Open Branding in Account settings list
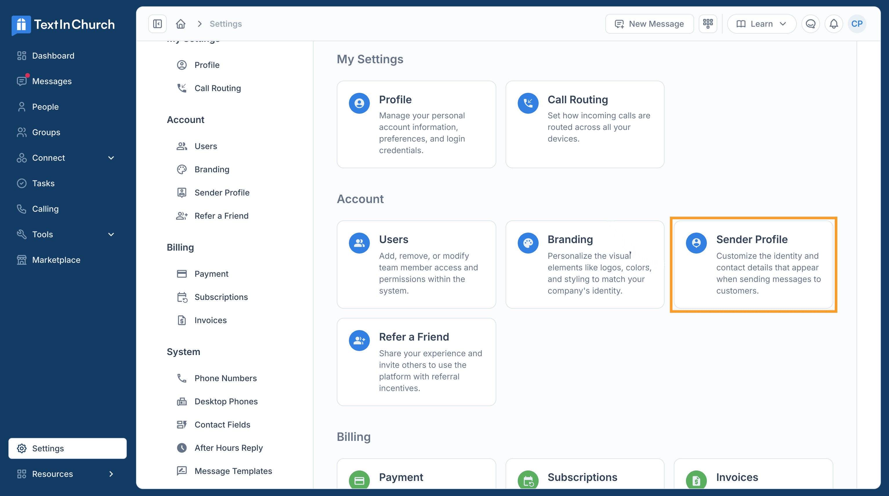Viewport: 889px width, 496px height. click(203, 169)
